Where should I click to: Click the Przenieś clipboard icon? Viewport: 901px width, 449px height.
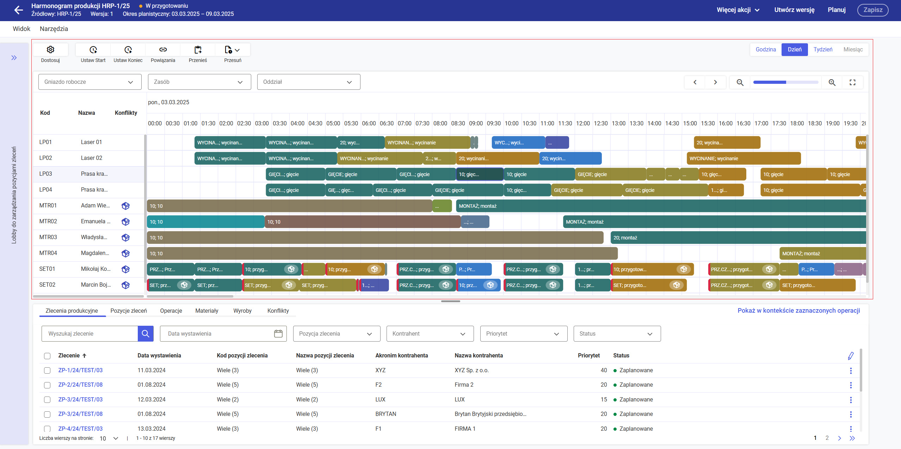coord(198,50)
